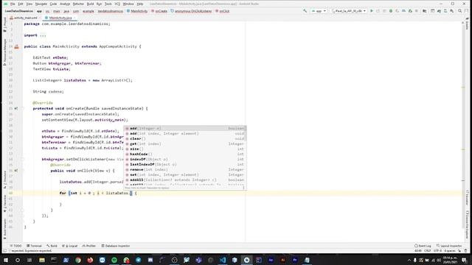
Task: Click MainActivity in the navigation breadcrumb
Action: click(137, 11)
